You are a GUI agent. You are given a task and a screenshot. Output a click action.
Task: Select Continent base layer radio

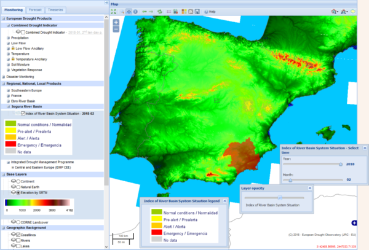(x=18, y=181)
